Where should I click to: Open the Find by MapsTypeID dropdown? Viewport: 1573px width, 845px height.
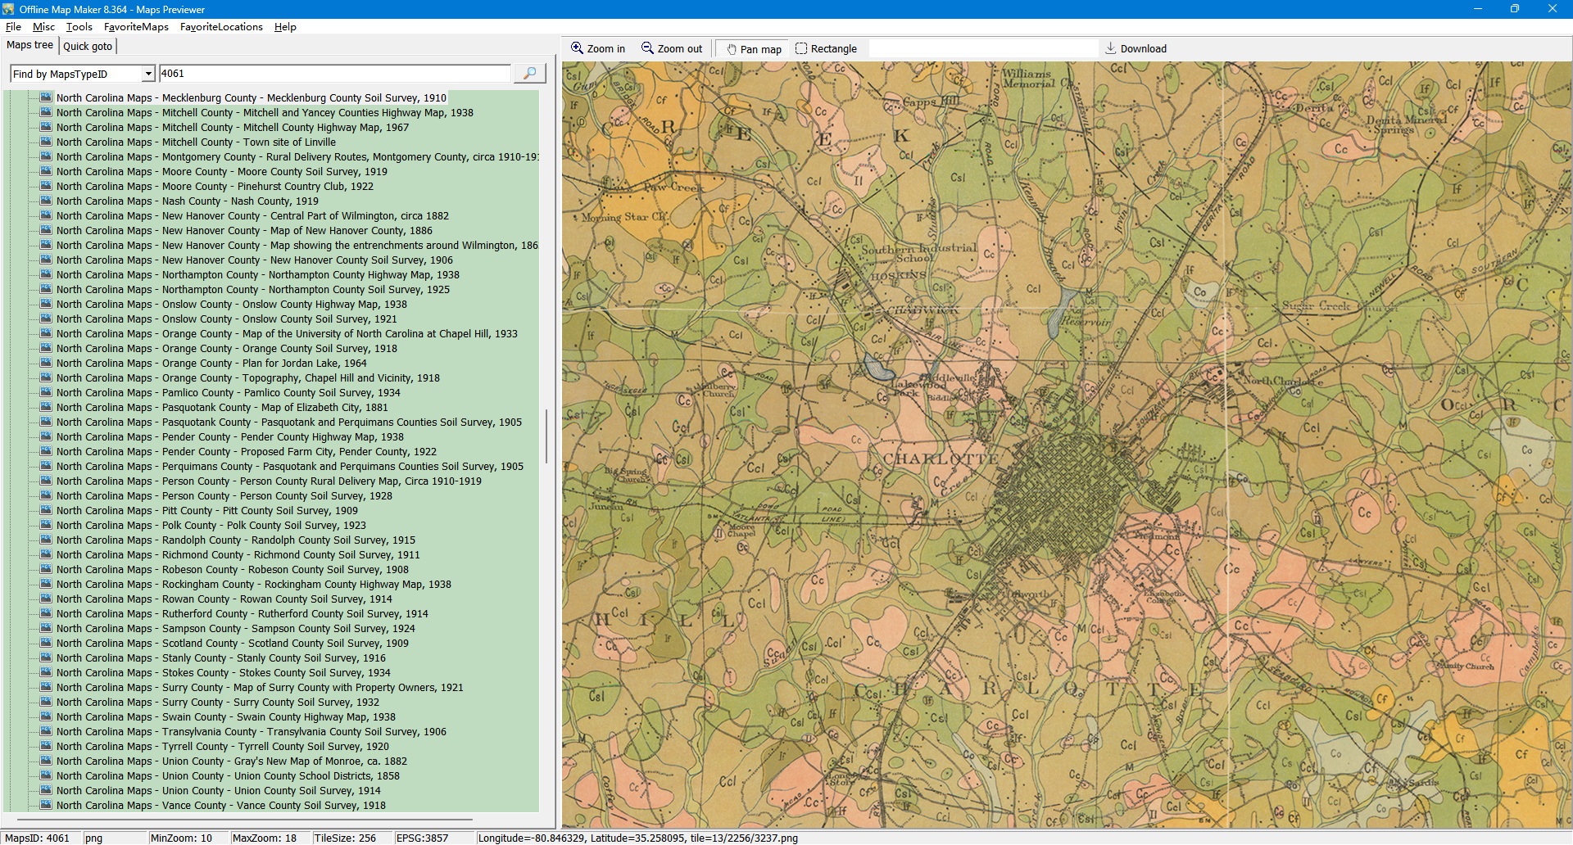148,75
